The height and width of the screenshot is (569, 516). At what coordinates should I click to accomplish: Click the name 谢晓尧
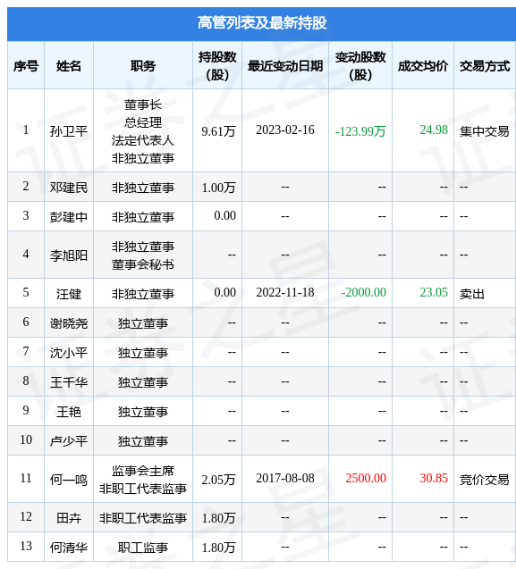69,323
